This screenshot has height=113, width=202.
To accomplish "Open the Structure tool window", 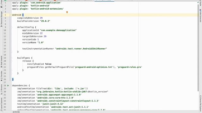I will (1, 89).
